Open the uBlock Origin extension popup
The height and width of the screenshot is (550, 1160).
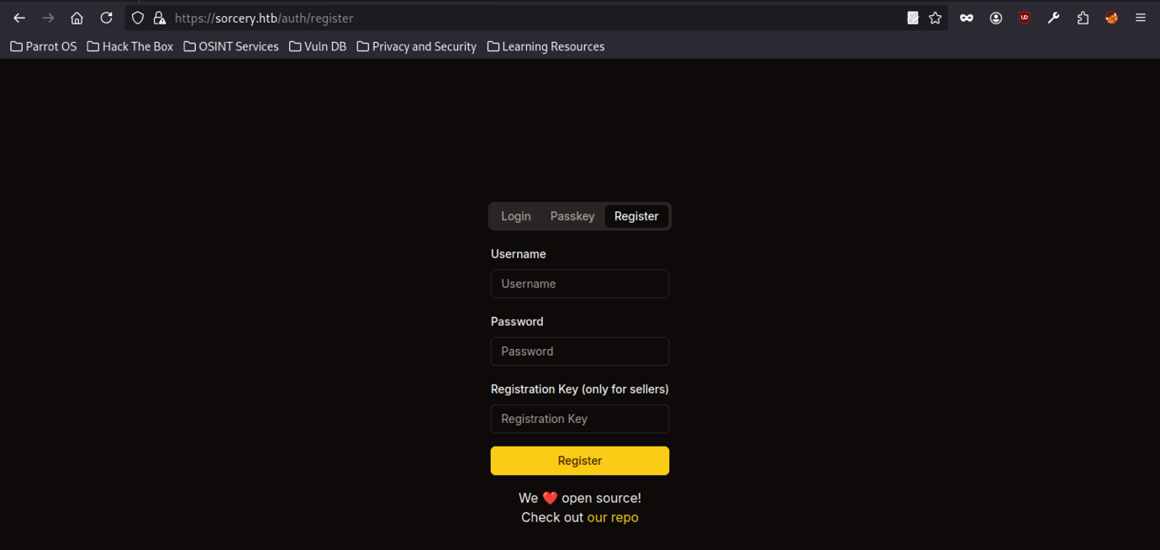click(1024, 18)
